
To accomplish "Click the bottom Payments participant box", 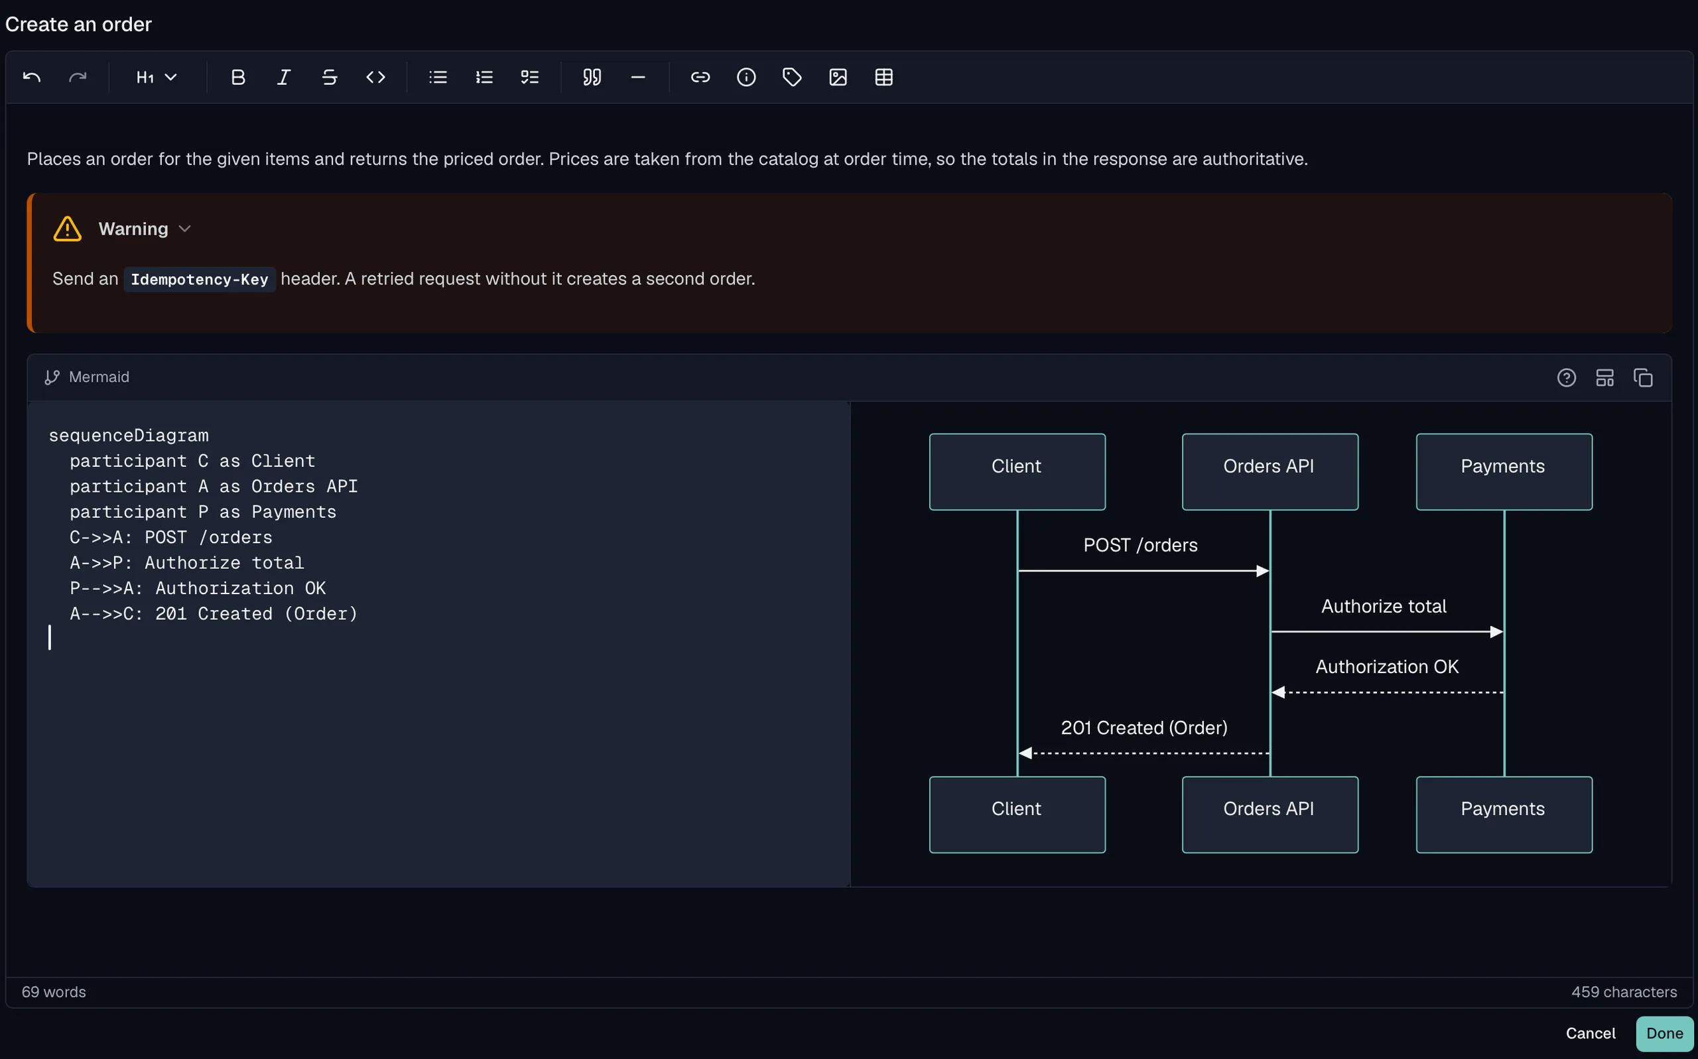I will (1503, 814).
